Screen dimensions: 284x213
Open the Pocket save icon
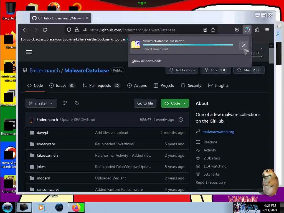[x=237, y=30]
